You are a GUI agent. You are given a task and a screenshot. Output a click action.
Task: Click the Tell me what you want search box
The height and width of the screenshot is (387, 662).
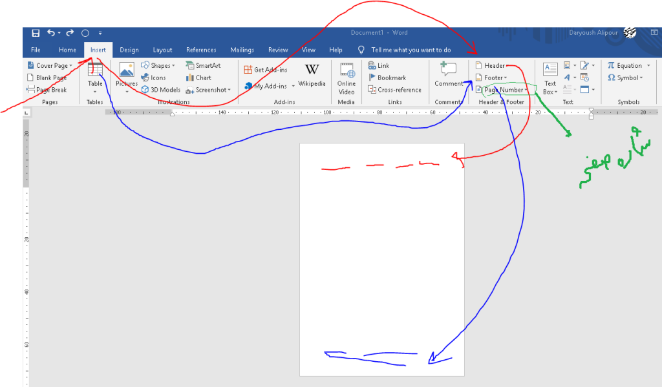point(411,50)
